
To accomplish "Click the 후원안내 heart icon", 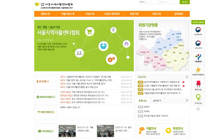I will pyautogui.click(x=168, y=130).
